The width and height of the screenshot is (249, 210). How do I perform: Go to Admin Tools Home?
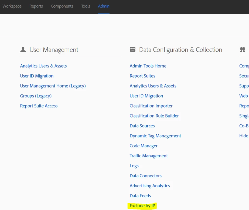(148, 66)
